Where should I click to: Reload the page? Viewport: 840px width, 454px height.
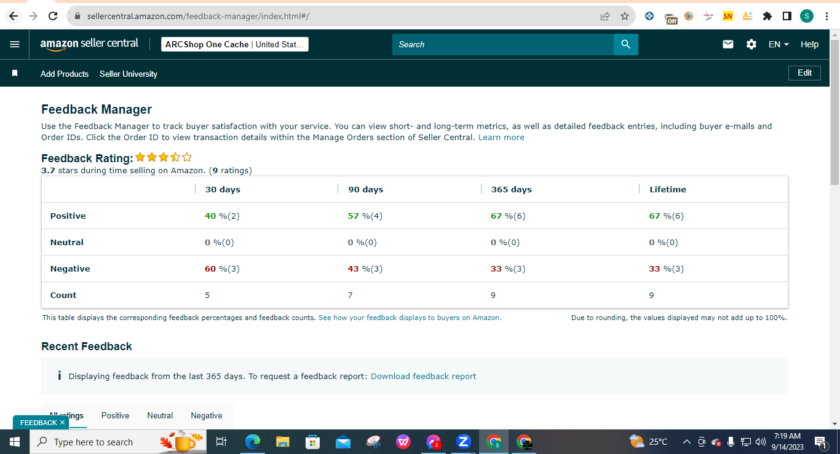pos(53,16)
